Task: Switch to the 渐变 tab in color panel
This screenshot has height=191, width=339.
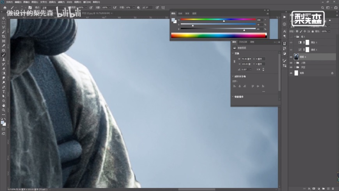Action: click(x=187, y=13)
